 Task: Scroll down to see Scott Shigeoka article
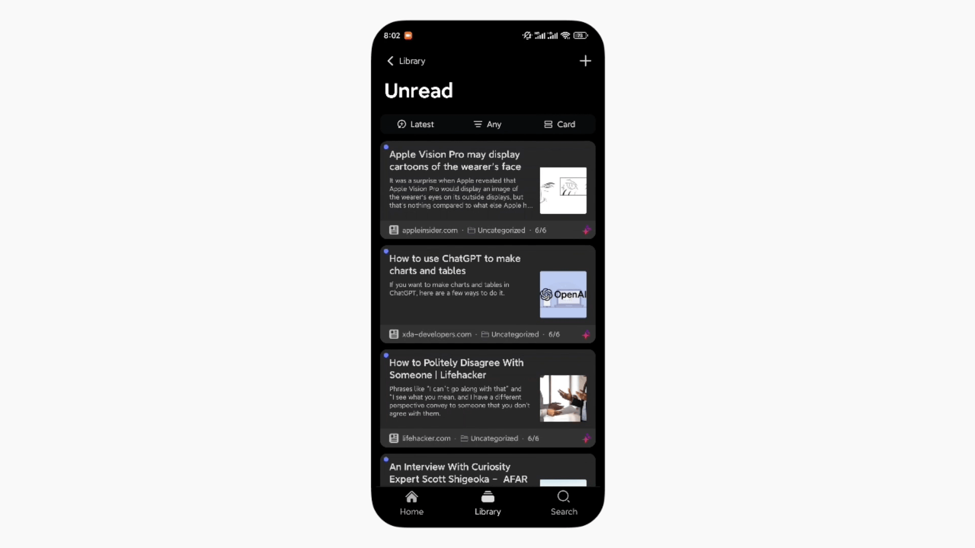tap(487, 473)
